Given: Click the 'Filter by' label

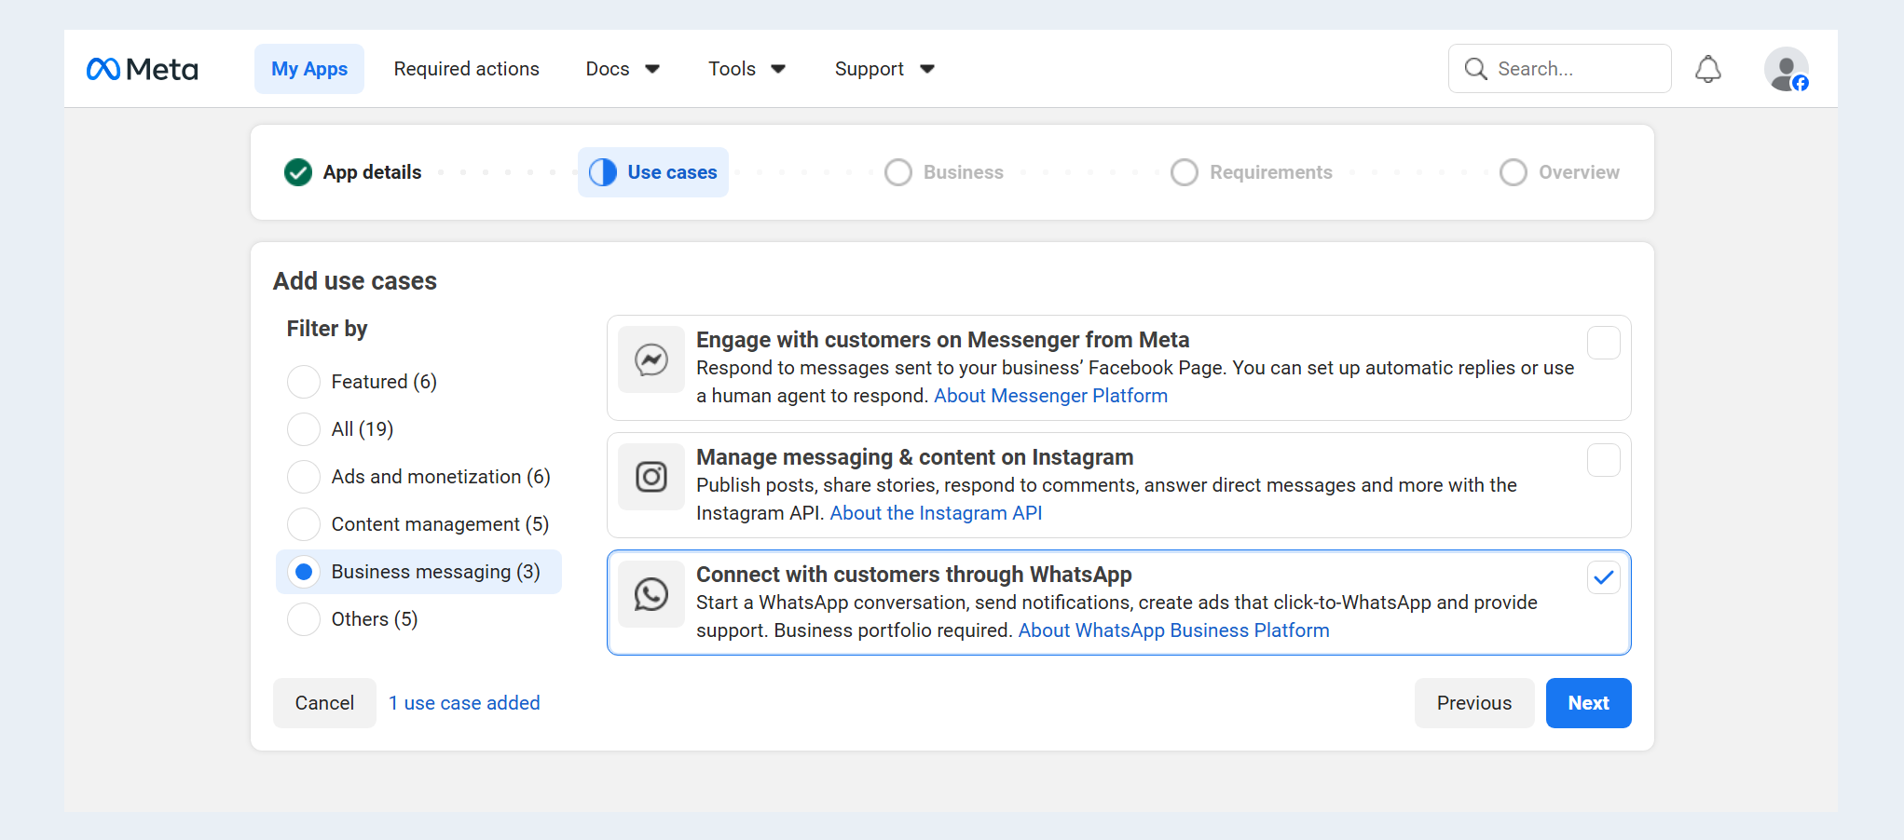Looking at the screenshot, I should (327, 329).
